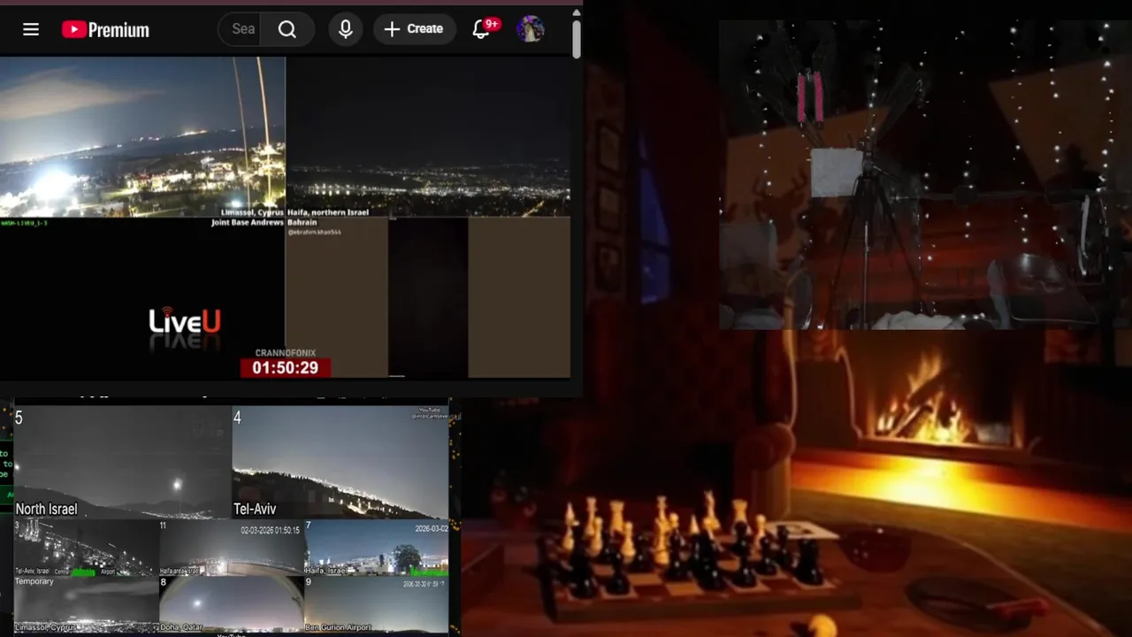This screenshot has height=637, width=1132.
Task: Click the Haifa, northern Israel camera feed
Action: pyautogui.click(x=428, y=137)
